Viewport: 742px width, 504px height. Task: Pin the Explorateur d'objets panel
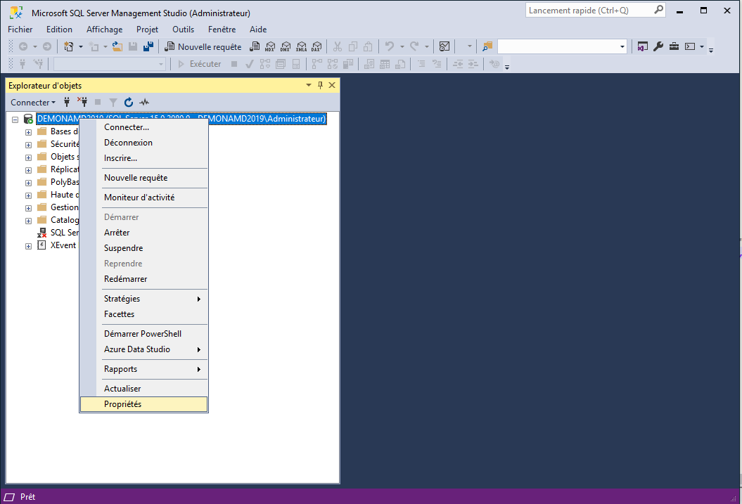coord(320,85)
